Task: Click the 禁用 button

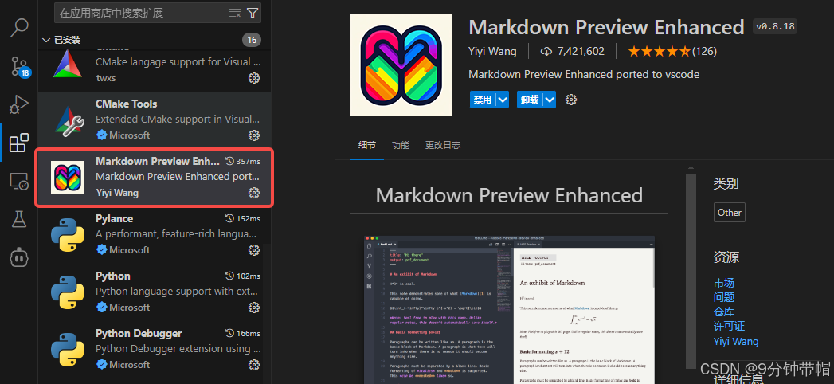Action: (x=483, y=100)
